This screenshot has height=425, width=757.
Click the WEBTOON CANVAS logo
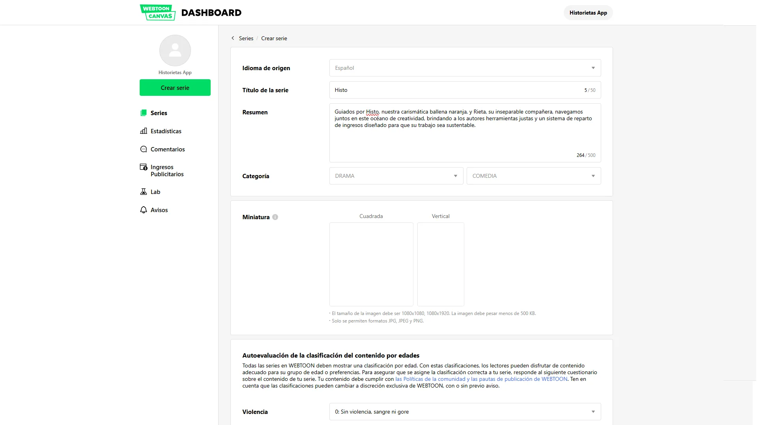158,12
